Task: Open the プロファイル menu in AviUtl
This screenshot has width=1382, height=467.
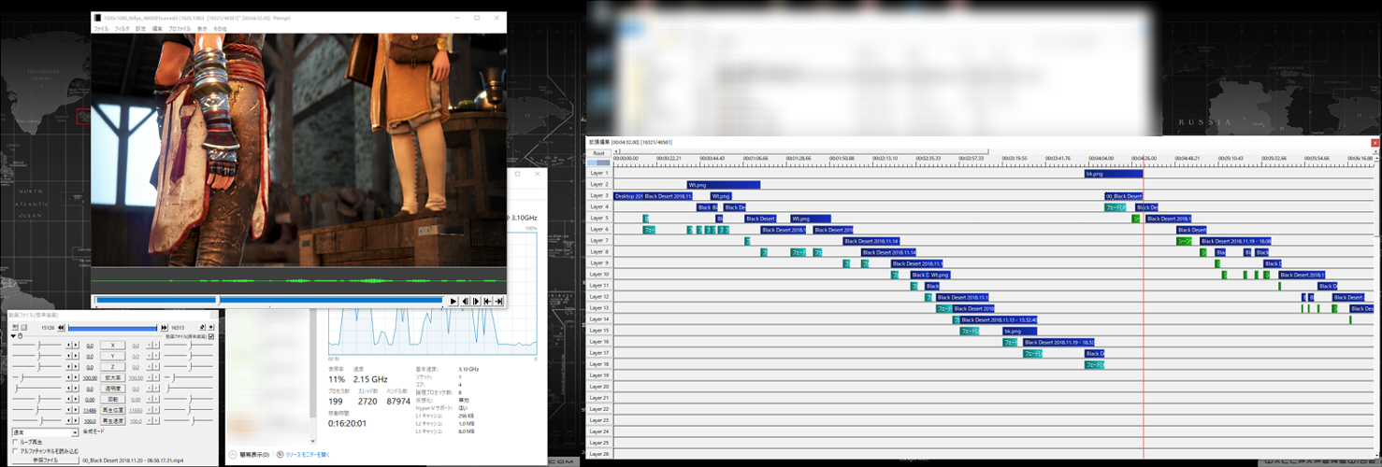Action: coord(180,29)
